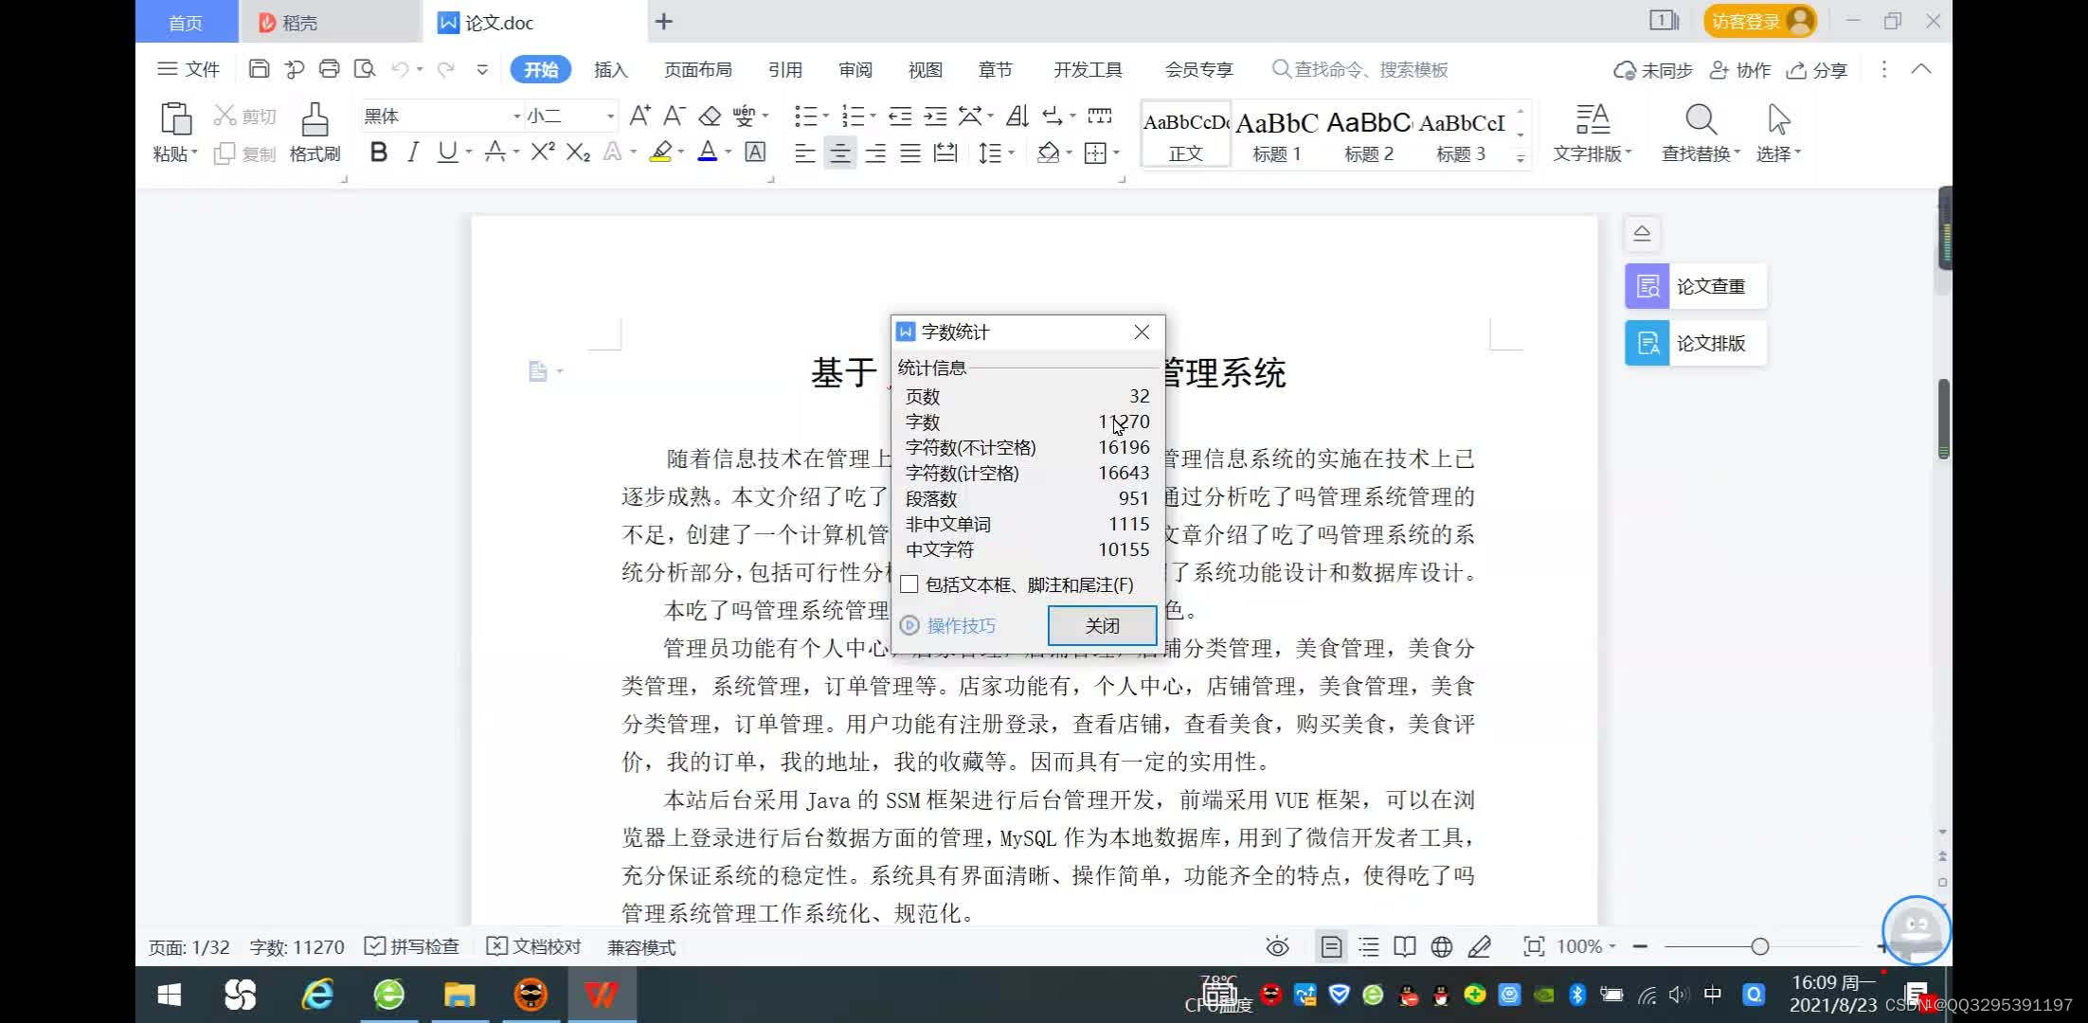Open the font size dropdown 小二
Viewport: 2088px width, 1023px height.
click(x=610, y=117)
